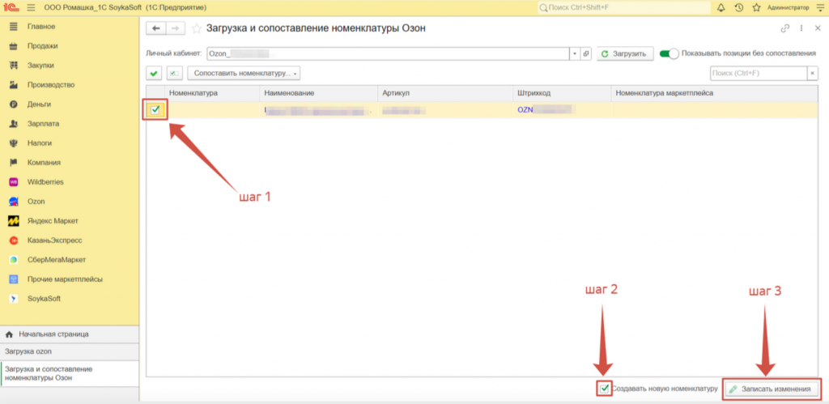Switch to 'Загрузка ozon' open tab
The width and height of the screenshot is (829, 404).
[29, 351]
